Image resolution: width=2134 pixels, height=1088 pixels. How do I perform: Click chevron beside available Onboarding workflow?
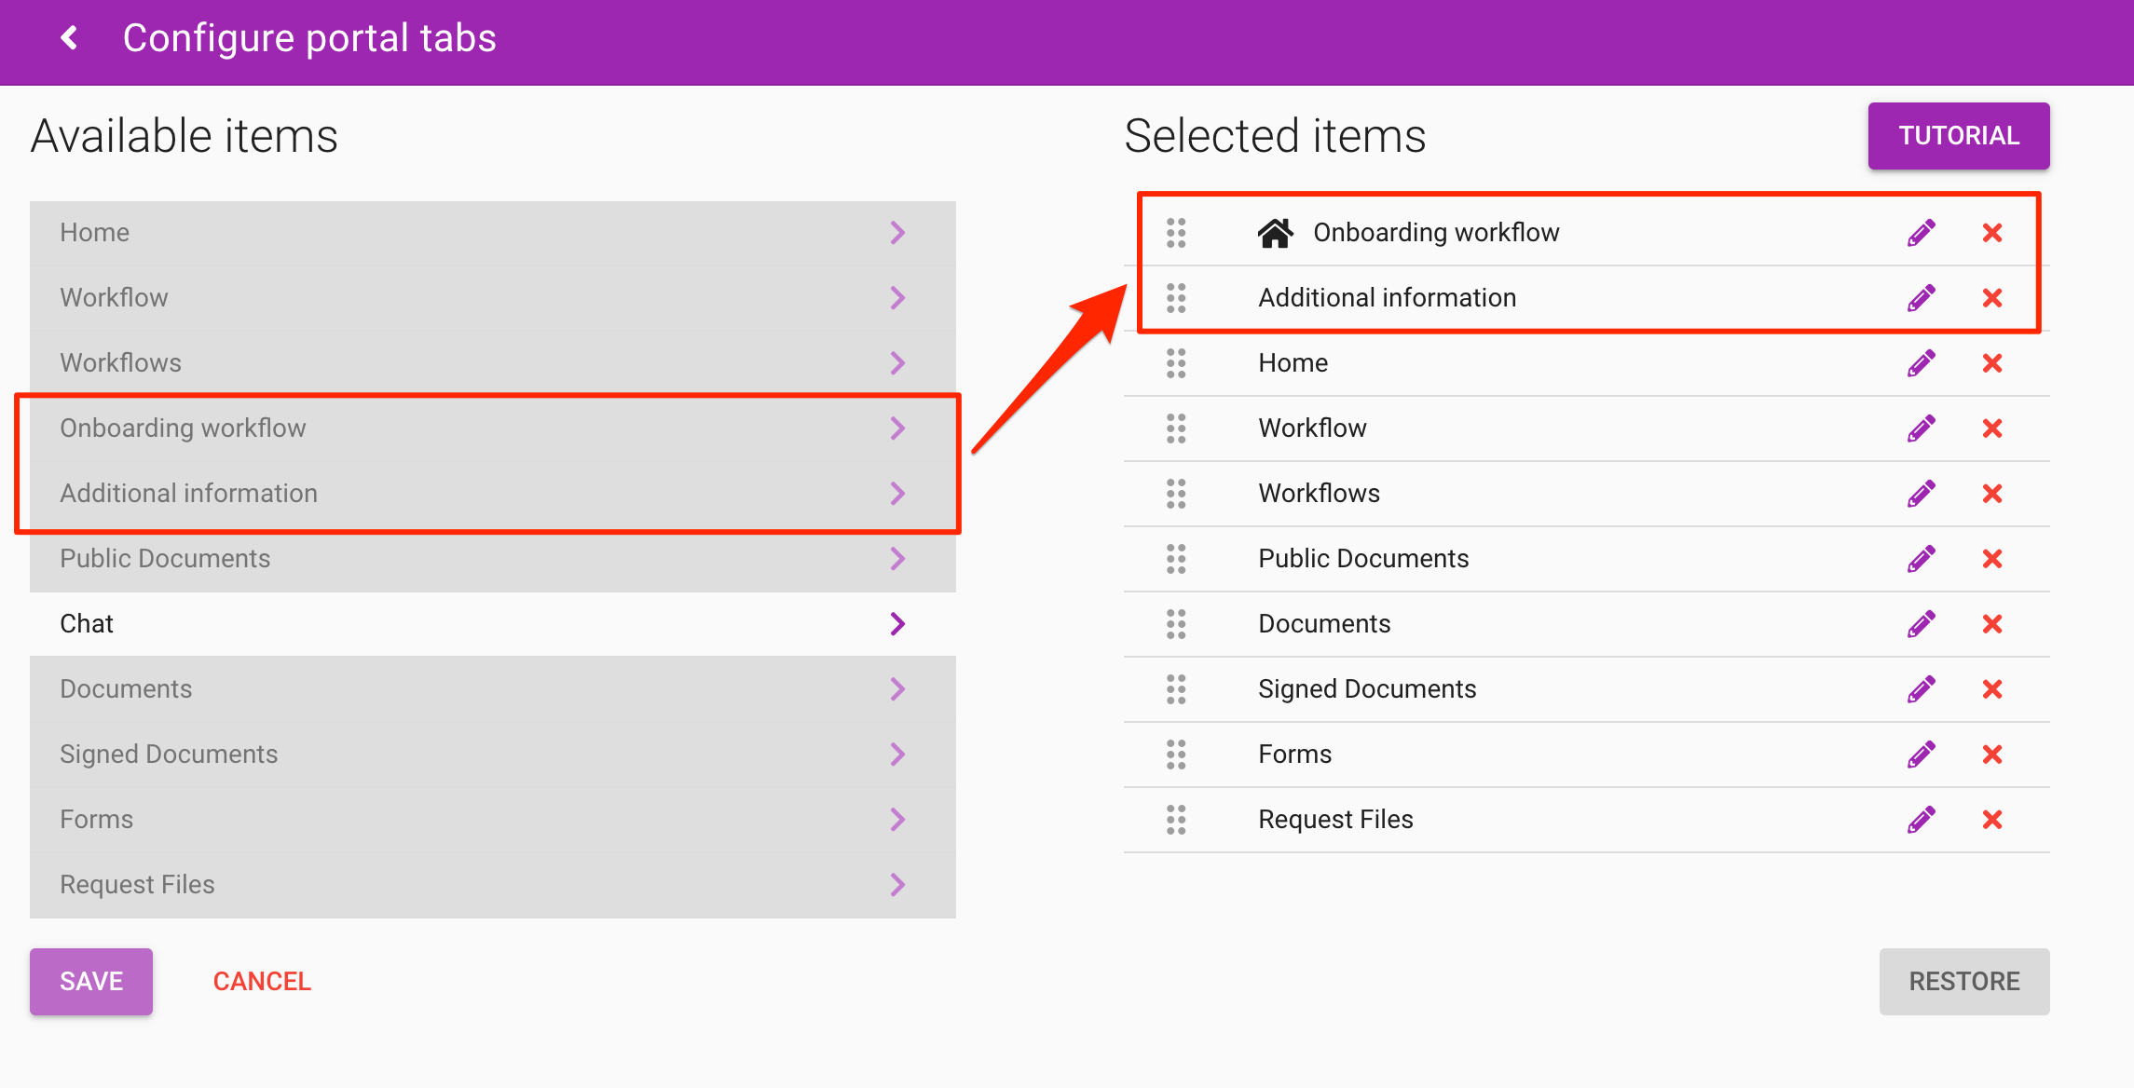897,428
